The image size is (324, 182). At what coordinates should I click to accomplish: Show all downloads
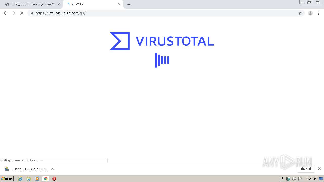pyautogui.click(x=306, y=169)
